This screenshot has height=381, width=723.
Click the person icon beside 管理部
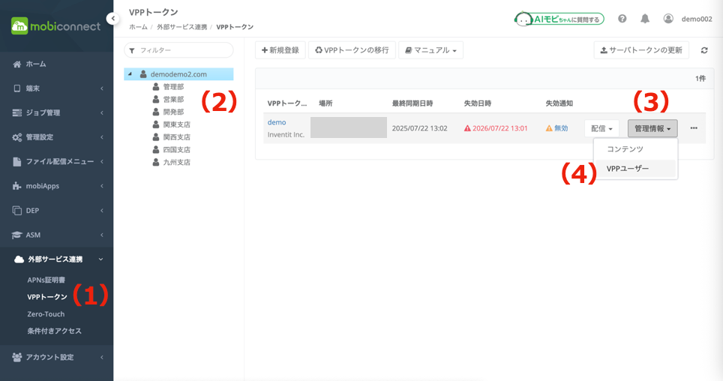156,87
